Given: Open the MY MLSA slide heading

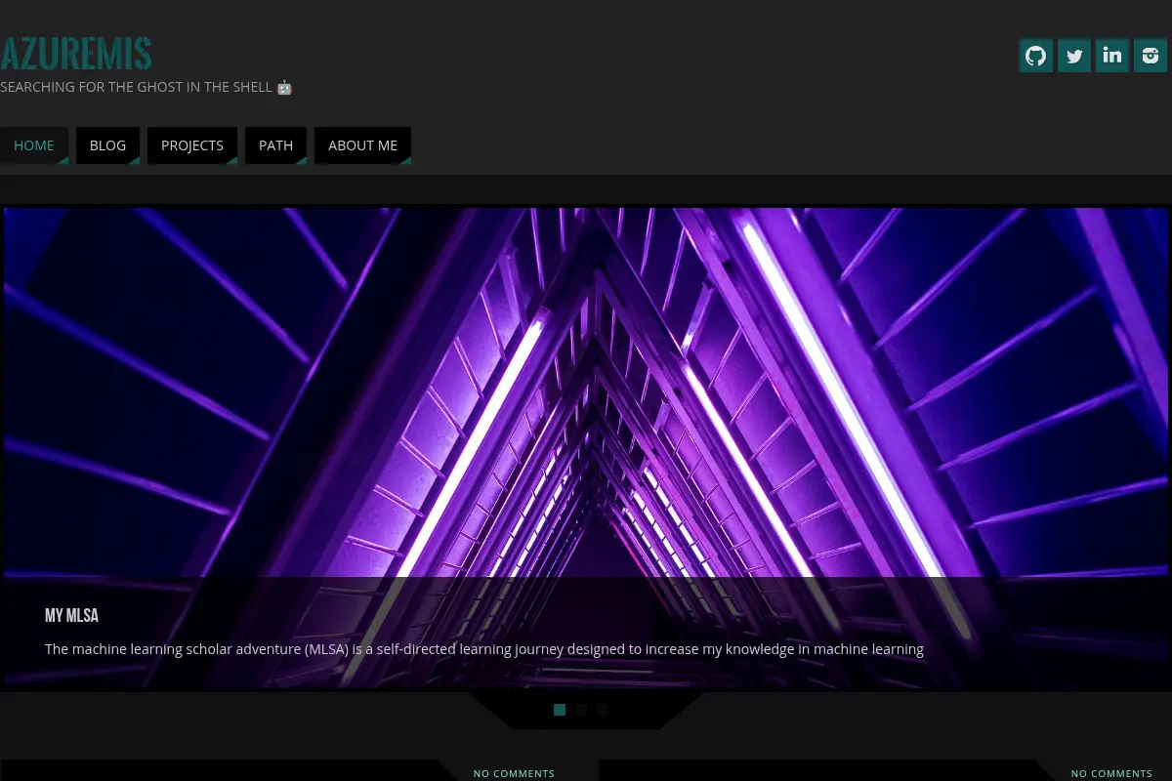Looking at the screenshot, I should (x=71, y=616).
